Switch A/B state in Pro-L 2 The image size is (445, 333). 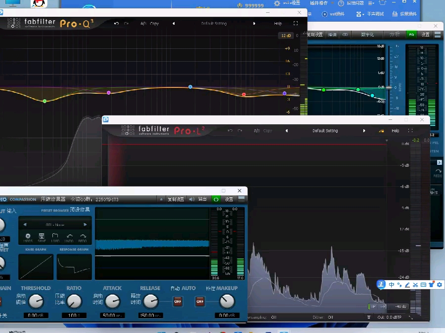click(x=257, y=131)
